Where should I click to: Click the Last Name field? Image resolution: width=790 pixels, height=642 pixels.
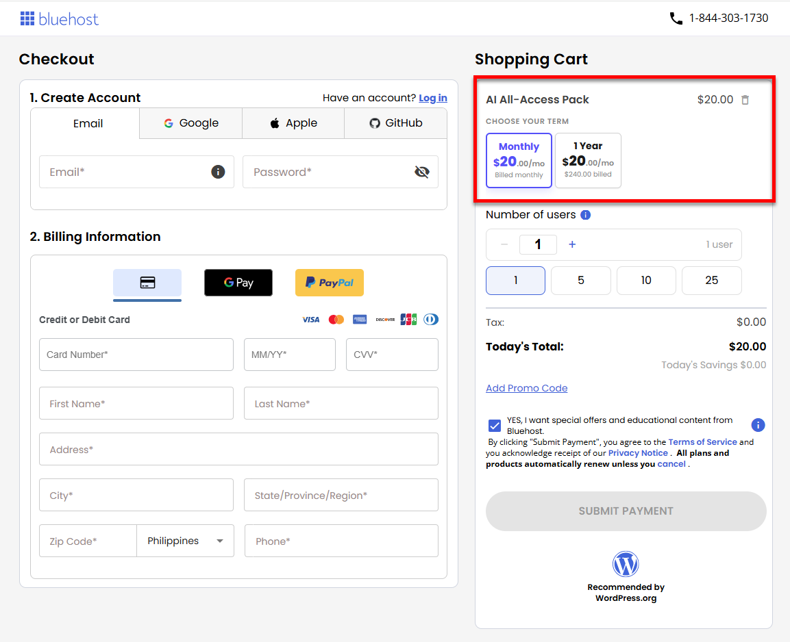(x=341, y=404)
